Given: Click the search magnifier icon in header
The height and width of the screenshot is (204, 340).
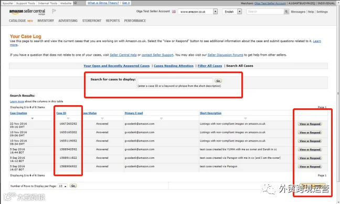Looking at the screenshot, I should click(x=286, y=12).
